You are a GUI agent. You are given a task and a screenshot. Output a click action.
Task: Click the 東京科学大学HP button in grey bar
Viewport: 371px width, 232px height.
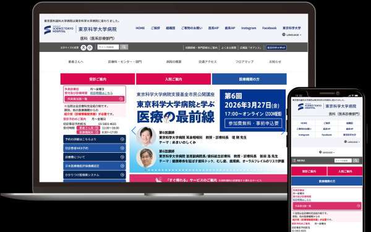[276, 48]
